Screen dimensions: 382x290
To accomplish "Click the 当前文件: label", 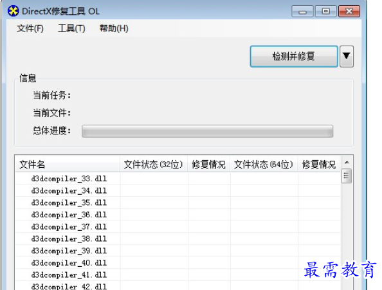I will (51, 113).
